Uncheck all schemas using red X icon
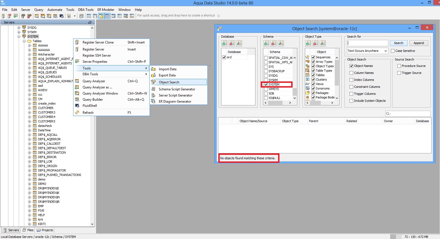Image resolution: width=440 pixels, height=239 pixels. [274, 43]
